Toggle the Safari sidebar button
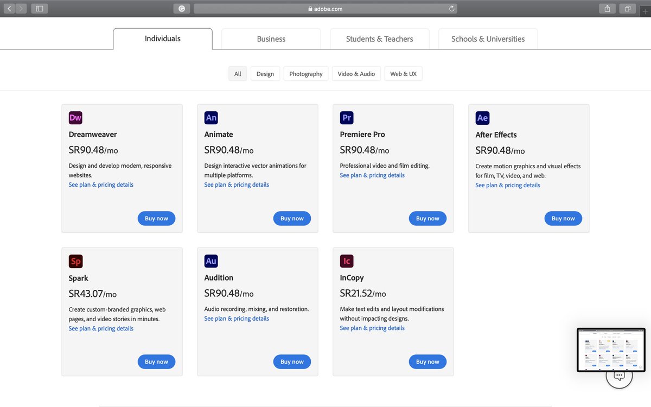 click(40, 9)
